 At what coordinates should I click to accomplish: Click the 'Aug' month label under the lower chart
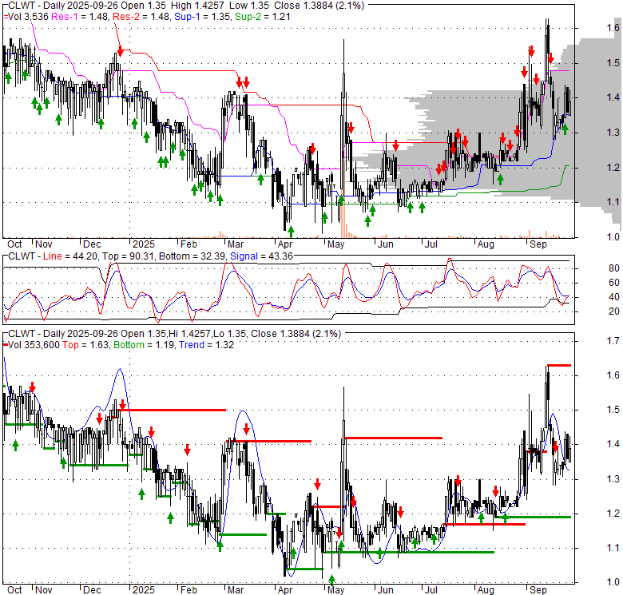486,590
